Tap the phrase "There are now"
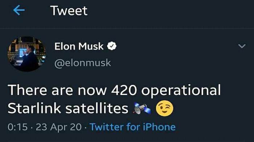Image resolution: width=254 pixels, height=142 pixels. (x=57, y=90)
